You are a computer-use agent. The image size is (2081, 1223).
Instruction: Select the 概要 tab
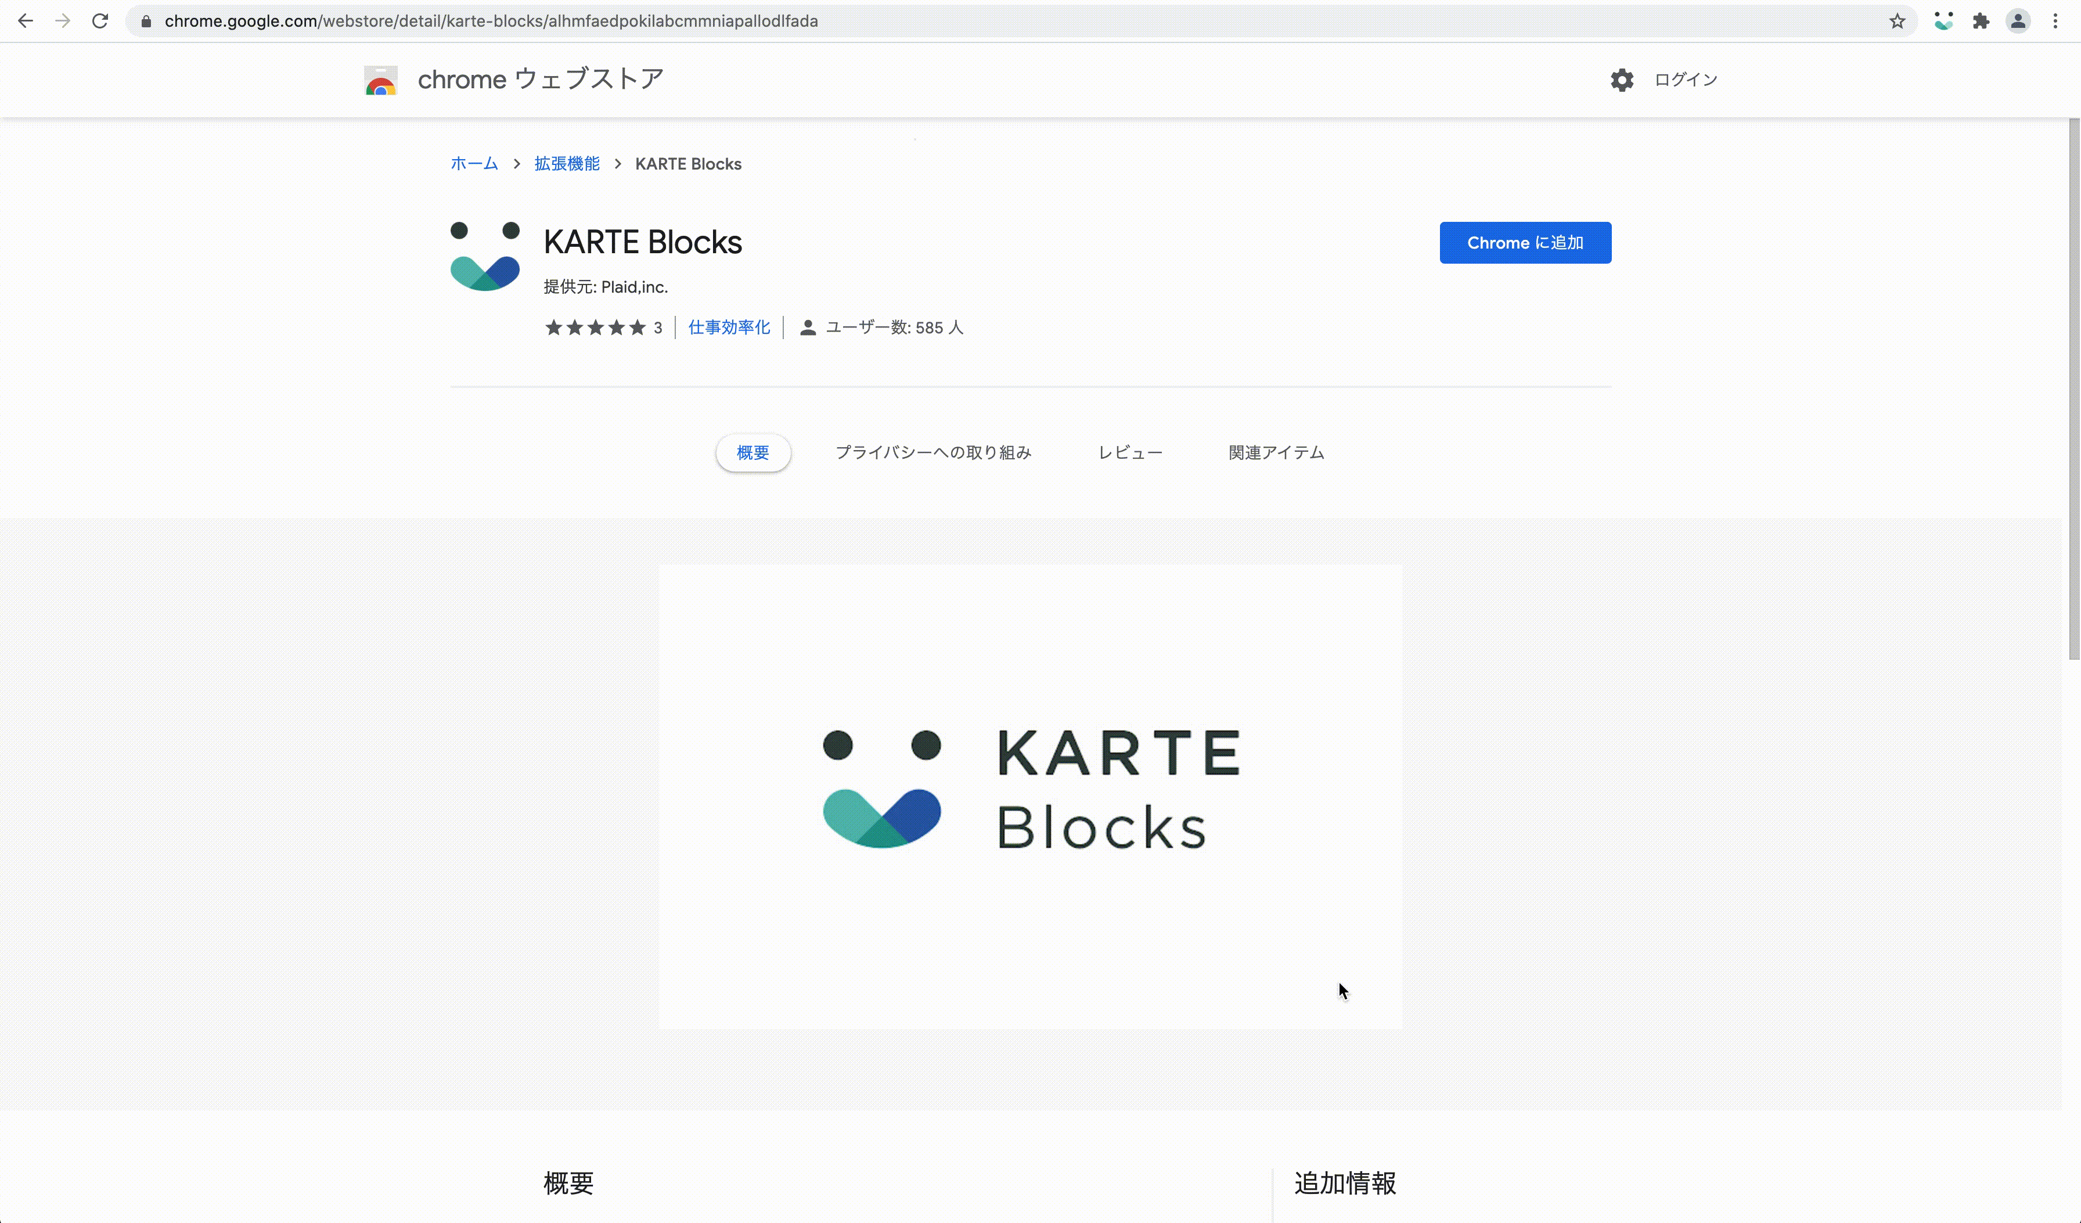[x=753, y=452]
